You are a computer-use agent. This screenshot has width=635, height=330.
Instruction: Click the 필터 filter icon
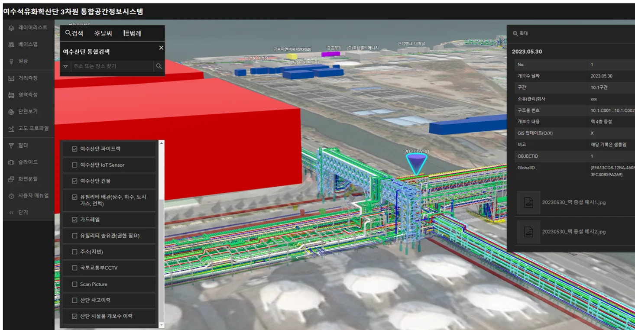coord(12,146)
